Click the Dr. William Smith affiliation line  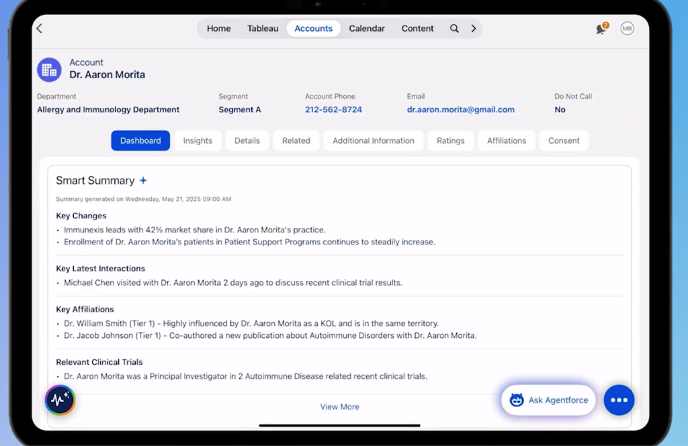click(x=251, y=324)
